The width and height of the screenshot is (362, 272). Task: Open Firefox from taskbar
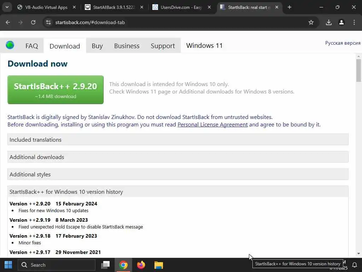coord(141,265)
